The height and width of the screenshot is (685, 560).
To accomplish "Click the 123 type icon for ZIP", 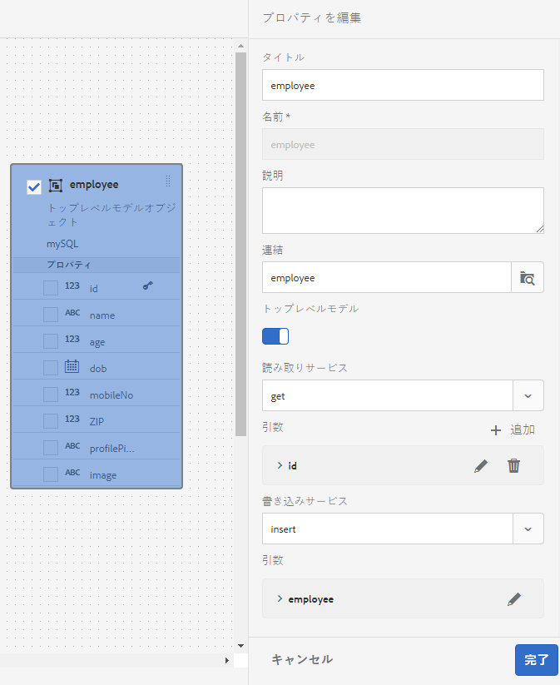I will 72,419.
